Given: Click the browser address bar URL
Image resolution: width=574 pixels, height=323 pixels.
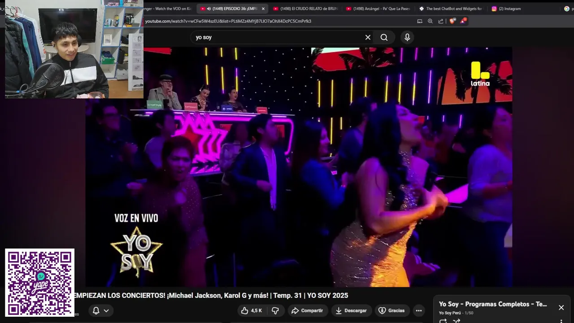Looking at the screenshot, I should (x=228, y=21).
